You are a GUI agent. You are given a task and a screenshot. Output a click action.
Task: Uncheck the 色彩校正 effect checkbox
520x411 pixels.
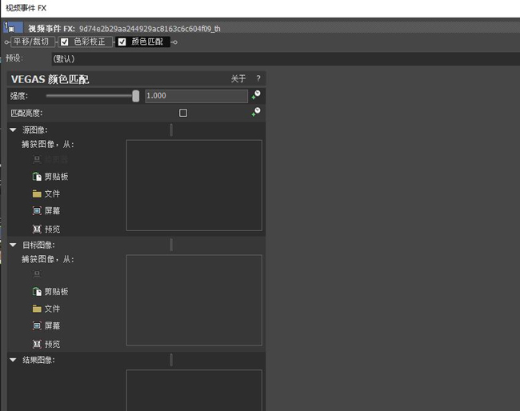[65, 42]
